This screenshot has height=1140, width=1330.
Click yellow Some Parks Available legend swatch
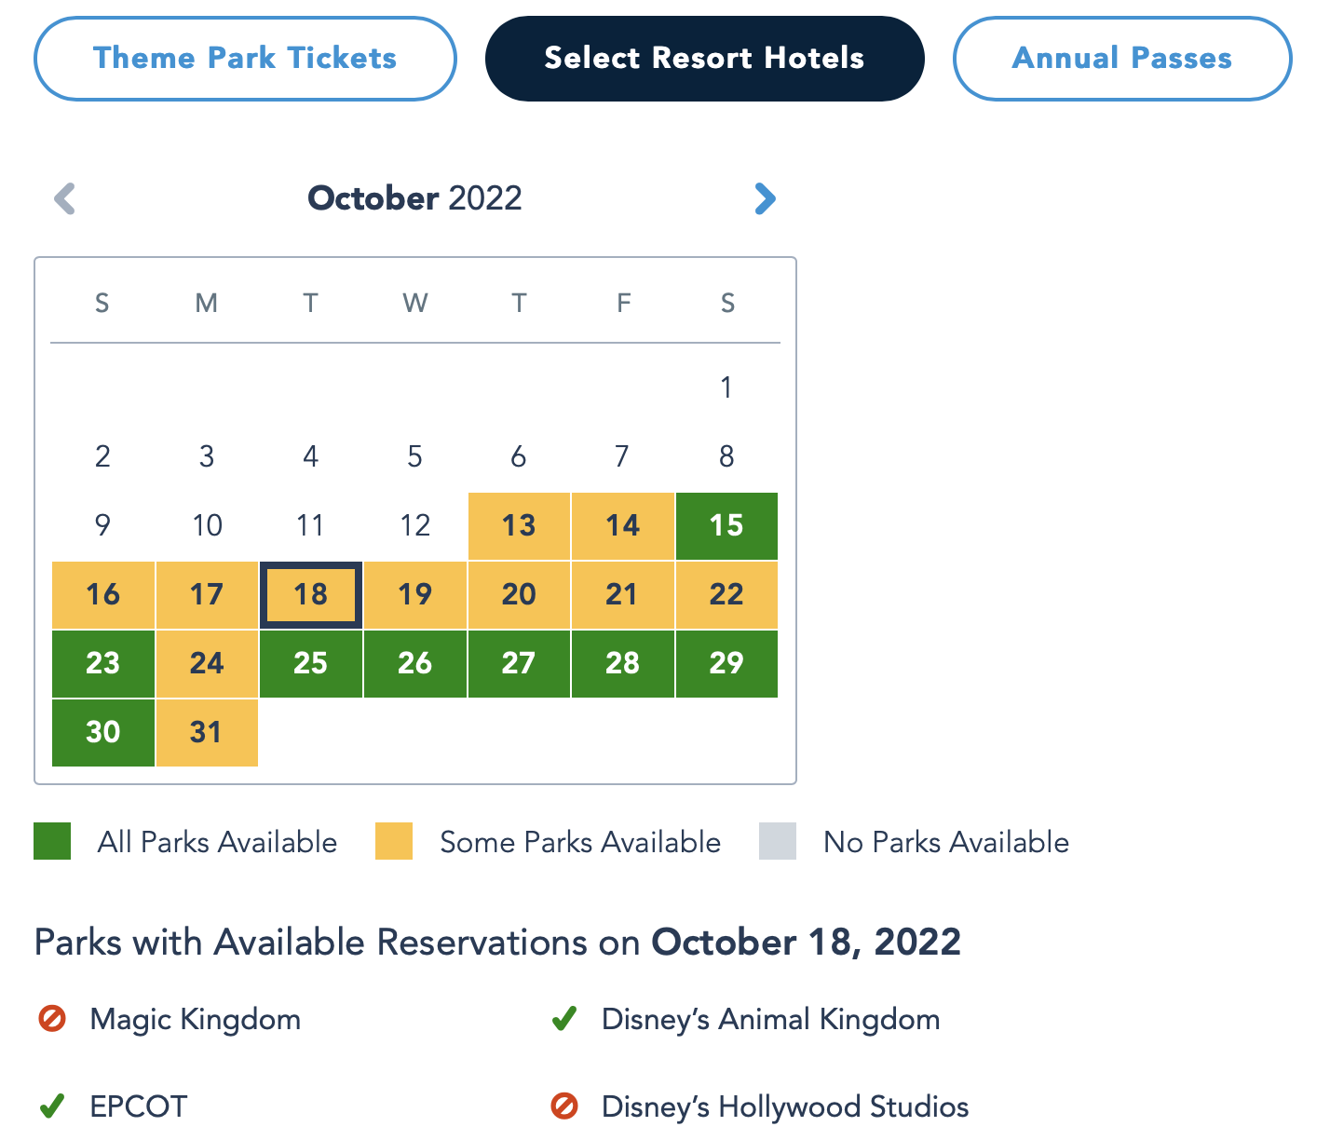coord(394,841)
